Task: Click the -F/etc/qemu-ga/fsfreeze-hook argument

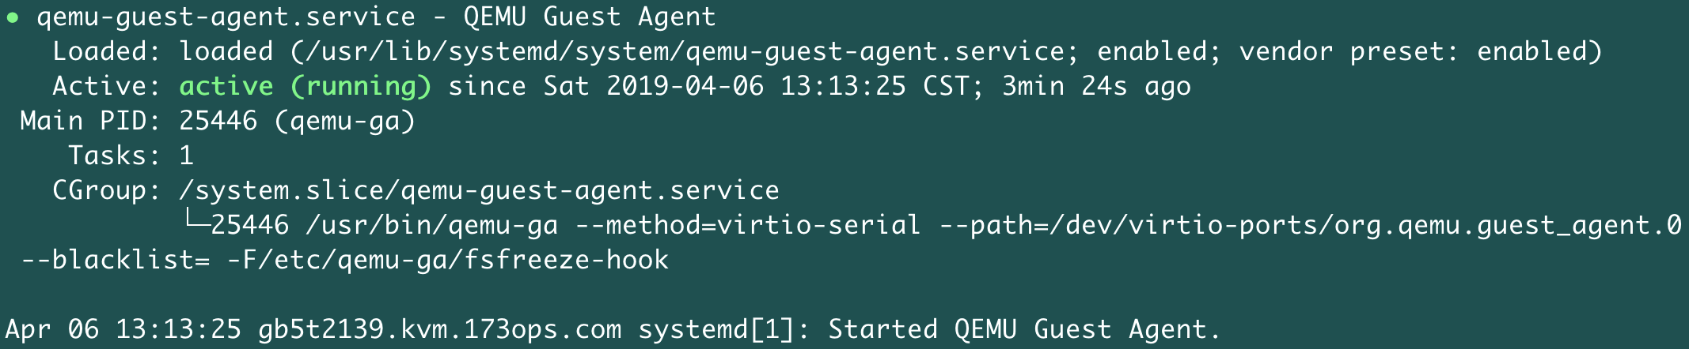Action: (x=448, y=261)
